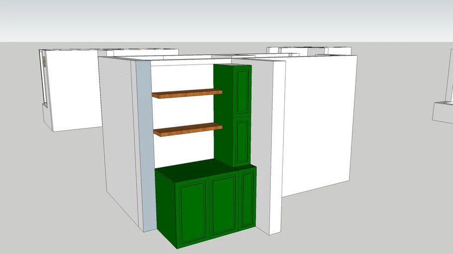The width and height of the screenshot is (453, 254).
Task: Click the small wall plate on far-left wall
Action: pos(44,61)
